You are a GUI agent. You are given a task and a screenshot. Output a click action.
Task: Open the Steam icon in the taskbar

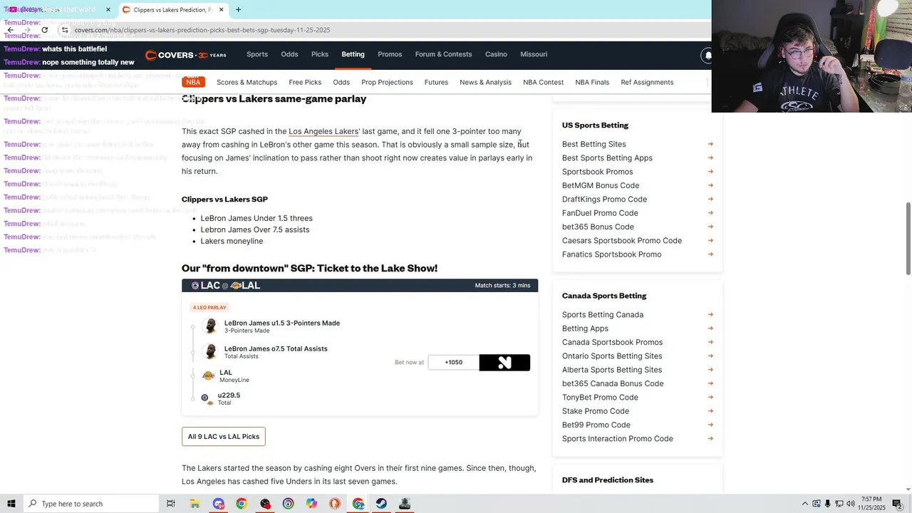381,504
